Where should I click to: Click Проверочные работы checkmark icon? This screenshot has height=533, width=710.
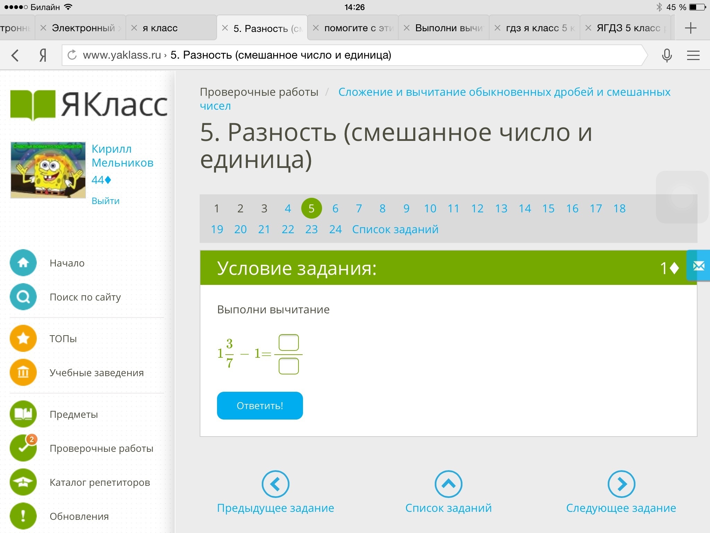pos(23,448)
